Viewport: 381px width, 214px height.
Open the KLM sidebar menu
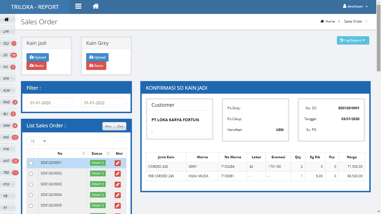coord(8,90)
